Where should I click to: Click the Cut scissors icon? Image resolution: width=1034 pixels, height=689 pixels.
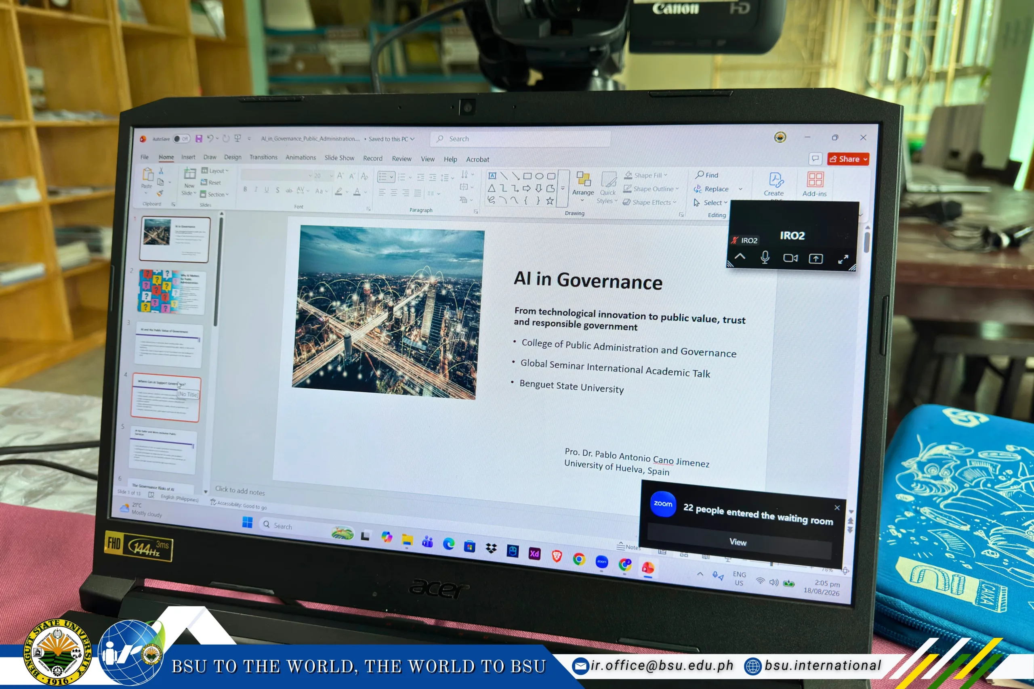click(161, 170)
